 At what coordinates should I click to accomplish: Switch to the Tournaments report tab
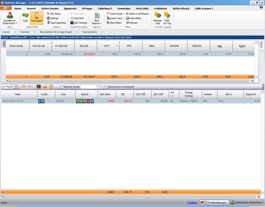coord(89,32)
